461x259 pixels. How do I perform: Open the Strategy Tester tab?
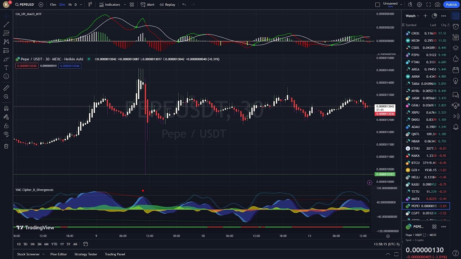[86, 254]
